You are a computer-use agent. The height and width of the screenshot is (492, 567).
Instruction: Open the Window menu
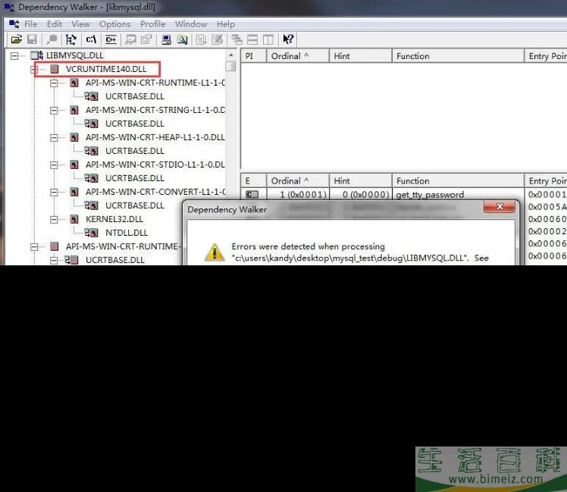[191, 24]
